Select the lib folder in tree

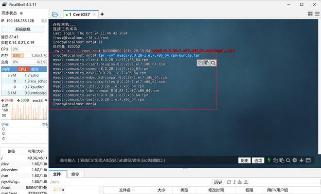tap(59, 190)
